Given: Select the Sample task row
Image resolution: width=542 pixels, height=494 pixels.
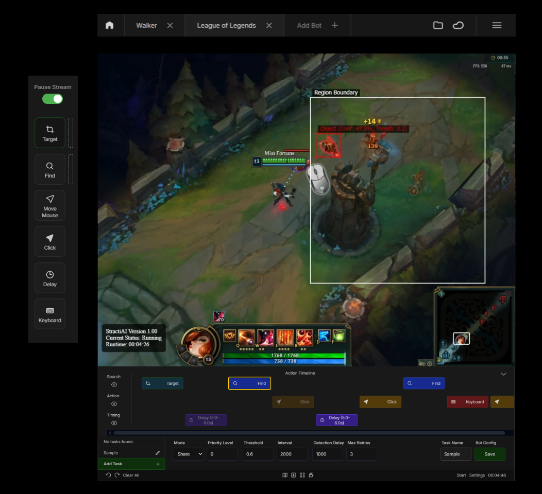Looking at the screenshot, I should click(131, 452).
